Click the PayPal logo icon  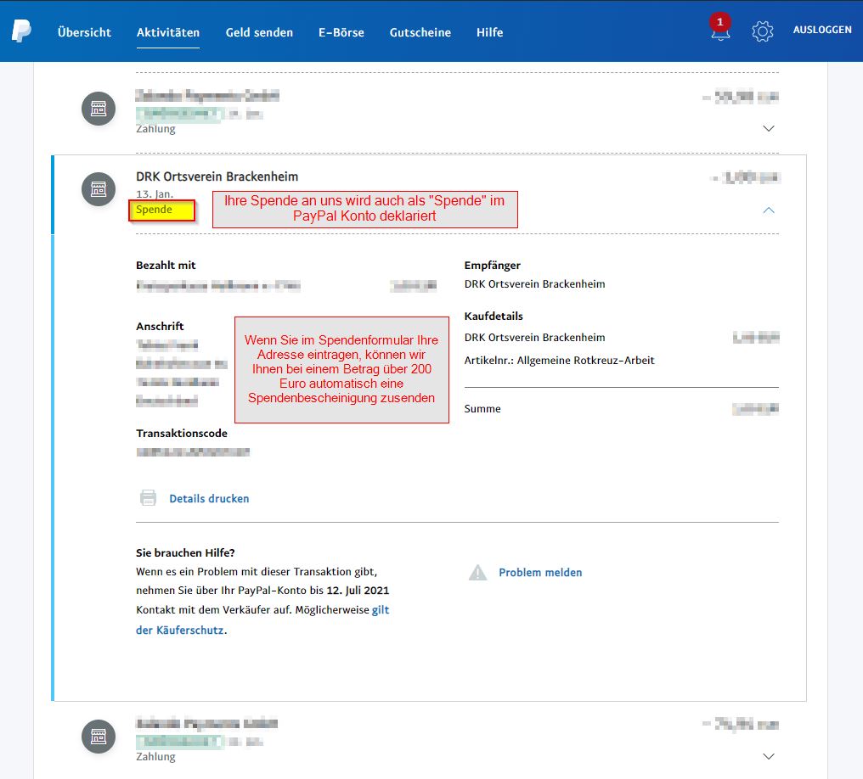coord(21,31)
